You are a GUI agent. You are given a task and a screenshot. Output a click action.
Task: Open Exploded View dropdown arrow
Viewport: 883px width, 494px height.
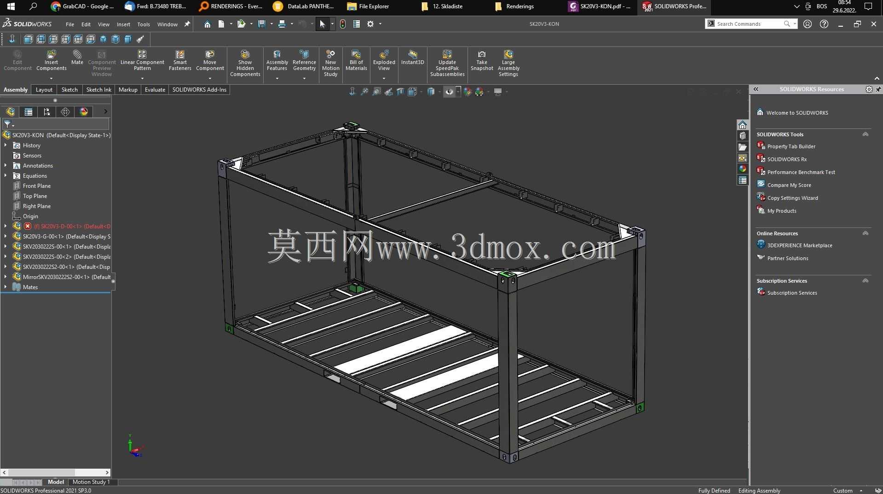pos(384,78)
